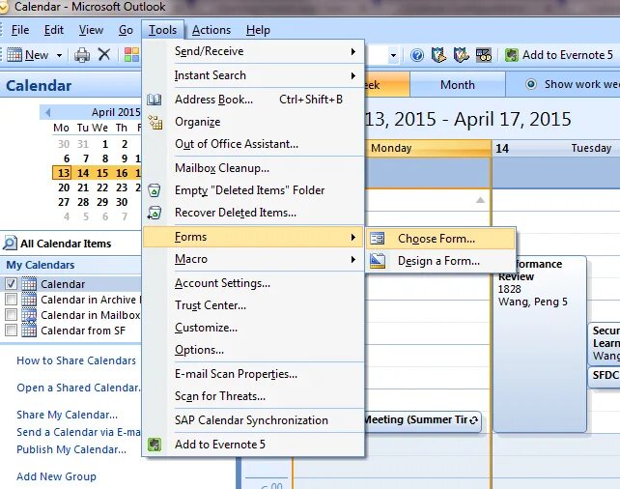Select Scan for Threats entry
The height and width of the screenshot is (489, 620).
pyautogui.click(x=253, y=396)
